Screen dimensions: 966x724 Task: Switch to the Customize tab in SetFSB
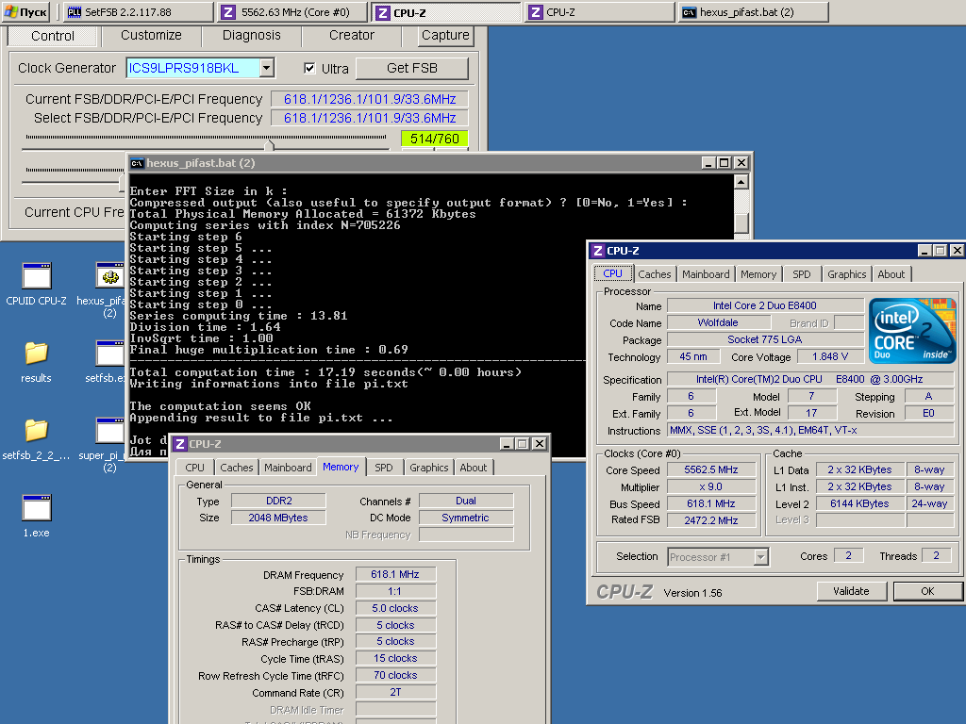[151, 36]
